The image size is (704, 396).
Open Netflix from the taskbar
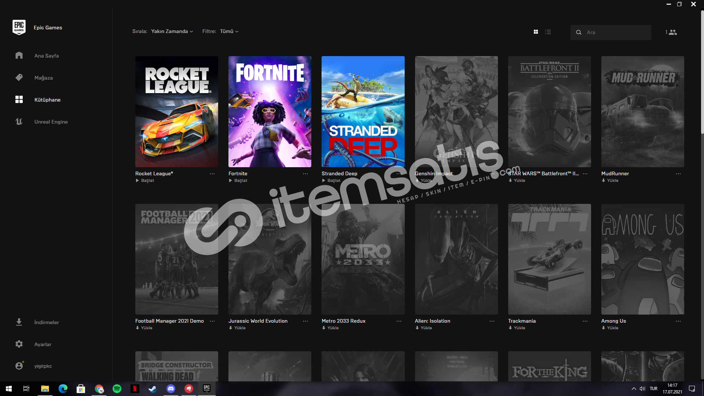pyautogui.click(x=135, y=389)
